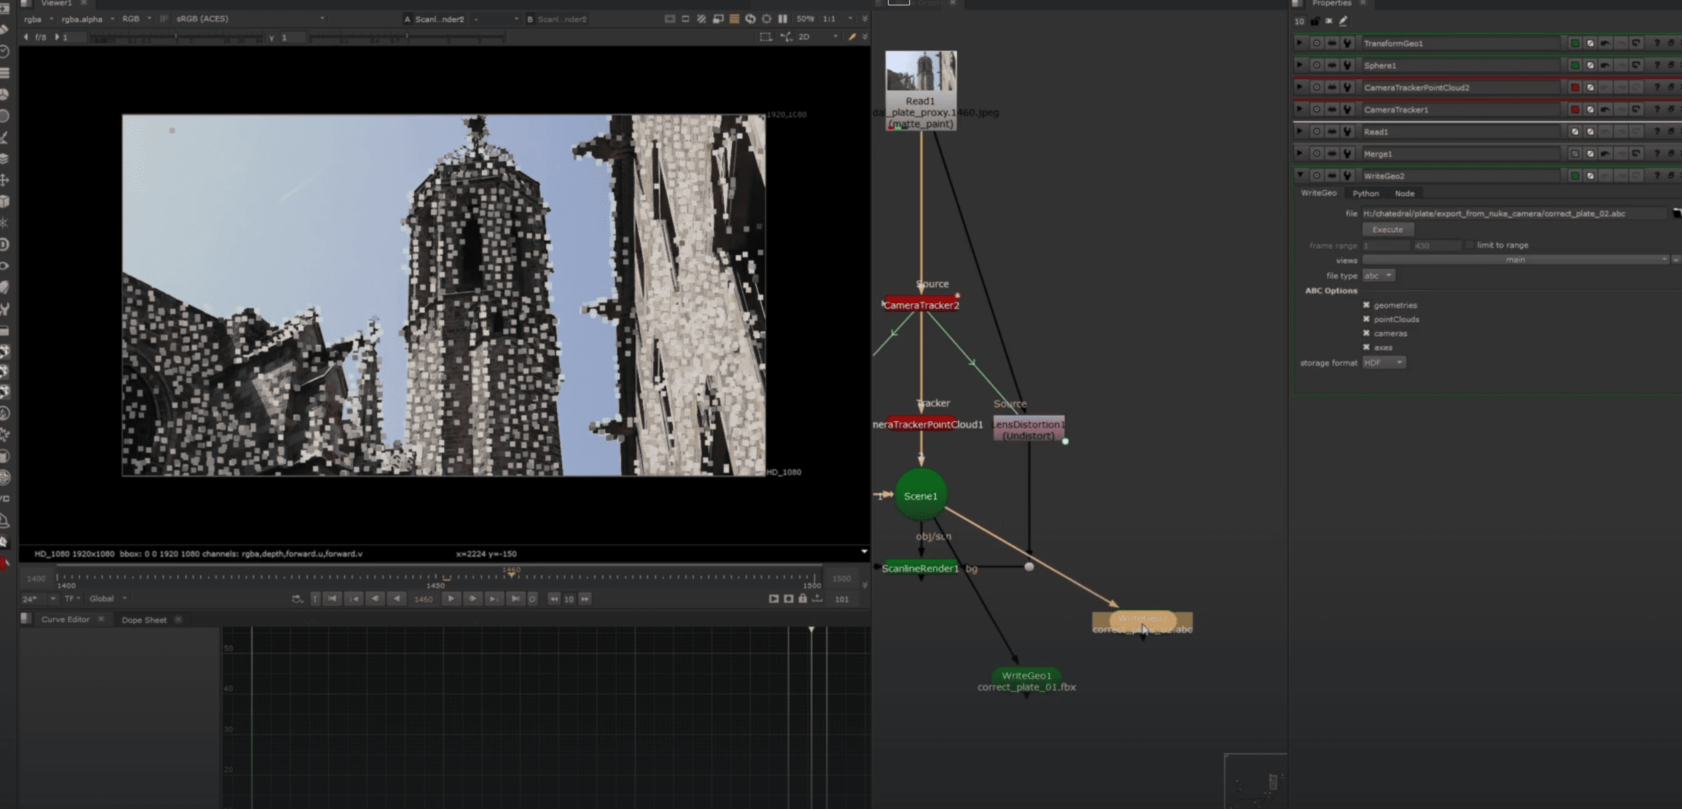Open the storage format HDF dropdown
This screenshot has width=1682, height=809.
[1384, 363]
